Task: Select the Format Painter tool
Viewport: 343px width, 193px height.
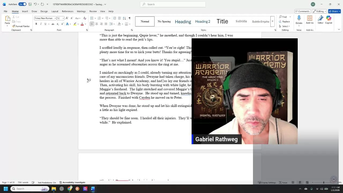Action: point(21,26)
